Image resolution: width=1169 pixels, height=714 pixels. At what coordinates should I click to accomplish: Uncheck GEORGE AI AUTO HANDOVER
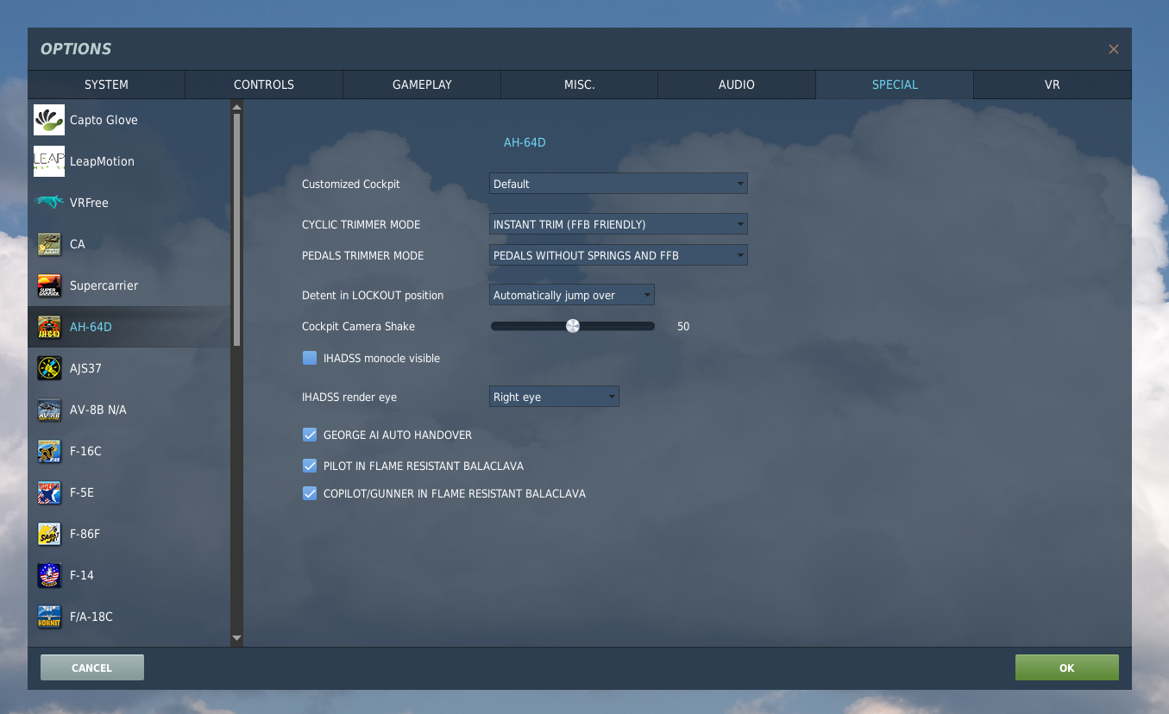(x=310, y=435)
